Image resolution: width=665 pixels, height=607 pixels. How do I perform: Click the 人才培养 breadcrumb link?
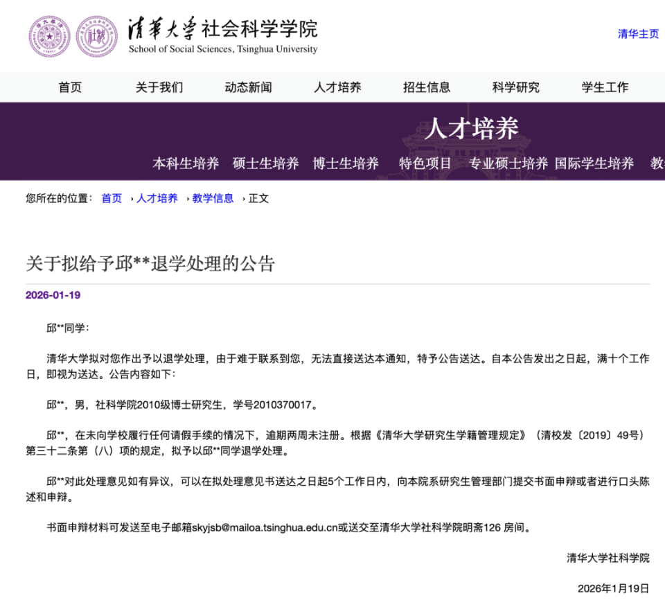[x=157, y=197]
